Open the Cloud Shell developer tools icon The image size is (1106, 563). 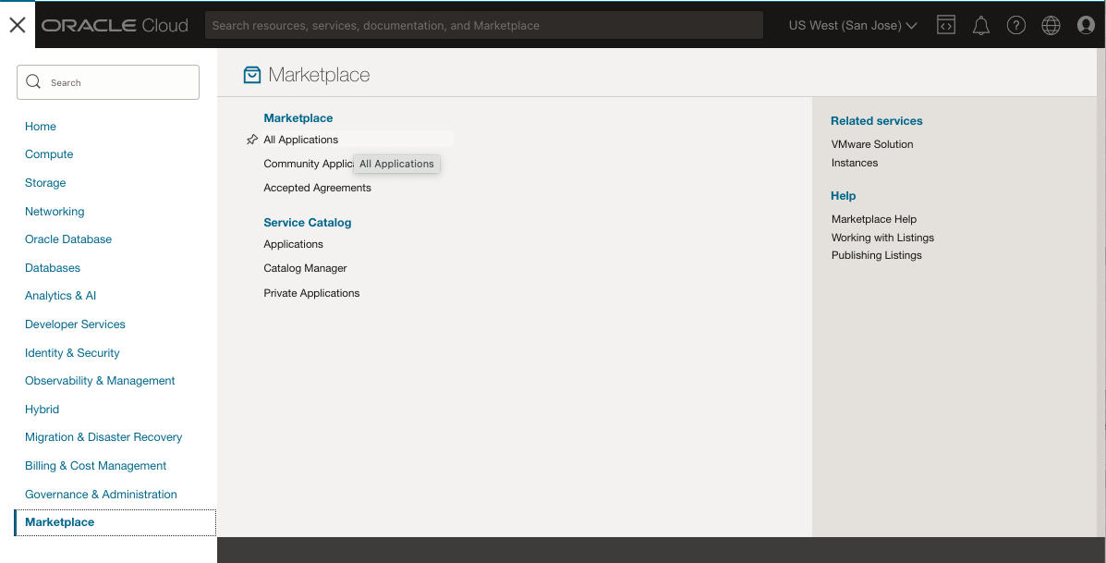945,26
